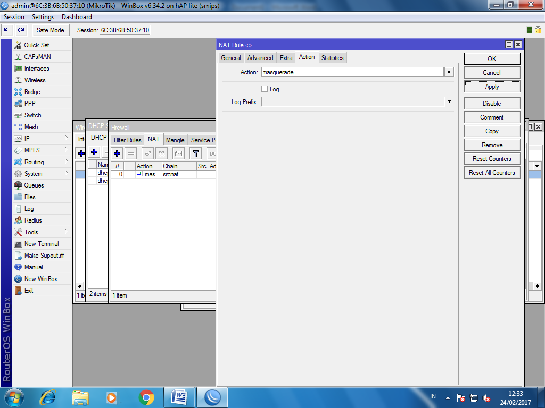Expand the IP submenu
545x408 pixels.
(x=42, y=139)
